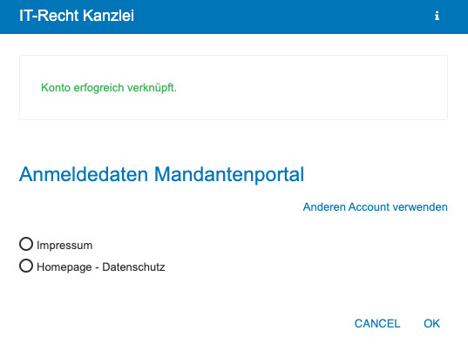Screen dimensions: 468x344
Task: Click the Anmeldedaten Mandantenportal heading
Action: pos(161,174)
